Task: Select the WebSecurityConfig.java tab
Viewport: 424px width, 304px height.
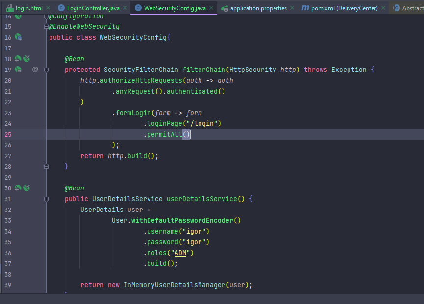Action: 175,8
